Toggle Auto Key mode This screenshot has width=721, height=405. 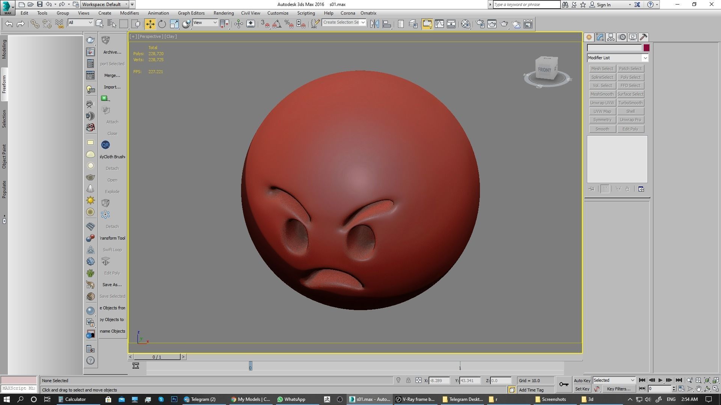point(582,381)
